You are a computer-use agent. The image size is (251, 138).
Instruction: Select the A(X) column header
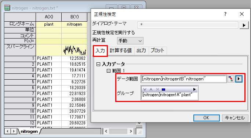coord(49,17)
